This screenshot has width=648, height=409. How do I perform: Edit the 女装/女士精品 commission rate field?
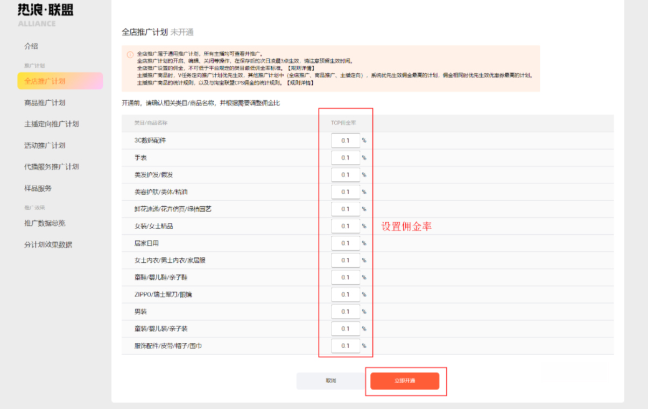(345, 225)
